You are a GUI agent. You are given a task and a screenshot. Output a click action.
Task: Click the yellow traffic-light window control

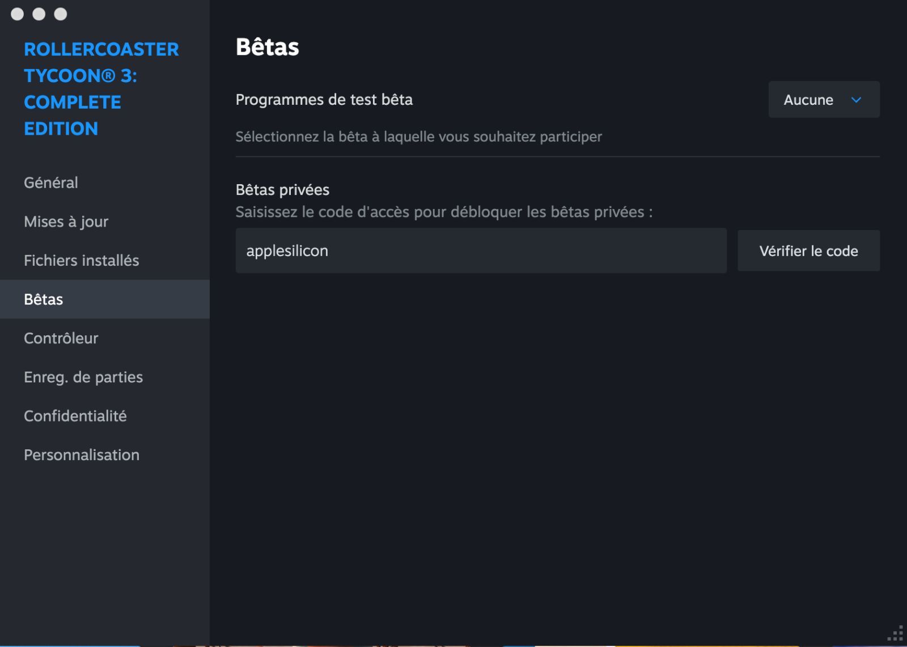38,14
